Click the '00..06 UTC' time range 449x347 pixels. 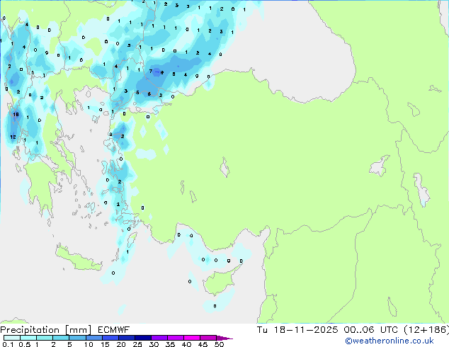[x=371, y=330]
